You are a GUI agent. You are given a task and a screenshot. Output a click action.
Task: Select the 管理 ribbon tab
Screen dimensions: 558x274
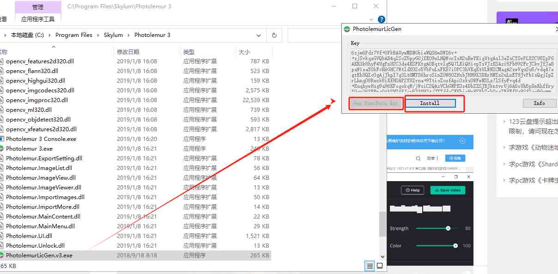pos(38,6)
